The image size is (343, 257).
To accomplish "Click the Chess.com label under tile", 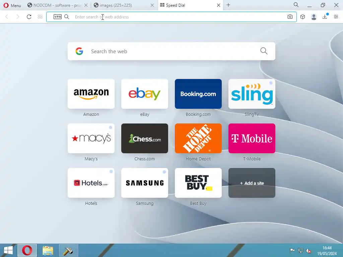I will click(x=145, y=159).
